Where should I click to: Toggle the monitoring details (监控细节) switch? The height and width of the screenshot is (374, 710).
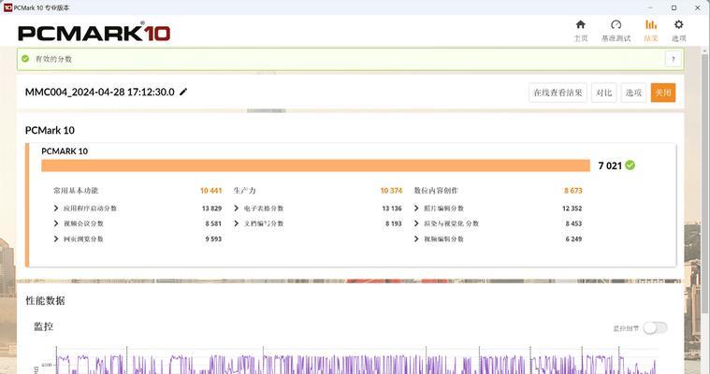click(x=655, y=328)
